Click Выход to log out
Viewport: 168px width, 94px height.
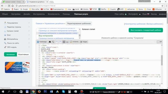click(x=154, y=14)
